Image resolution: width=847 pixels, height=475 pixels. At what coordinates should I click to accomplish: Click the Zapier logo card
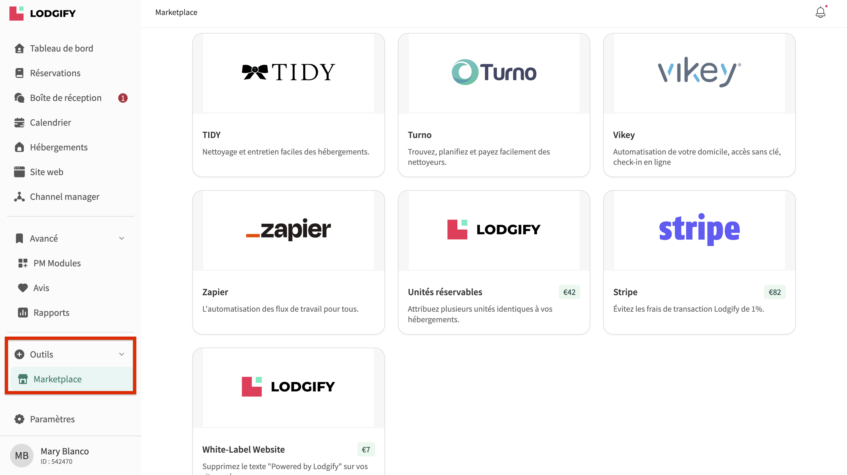click(x=288, y=230)
